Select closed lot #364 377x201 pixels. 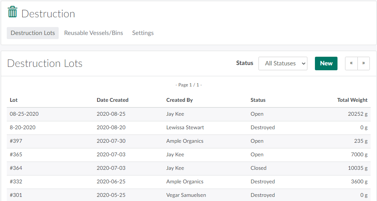click(x=16, y=168)
